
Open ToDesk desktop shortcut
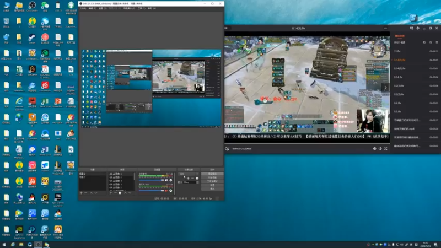point(45,167)
